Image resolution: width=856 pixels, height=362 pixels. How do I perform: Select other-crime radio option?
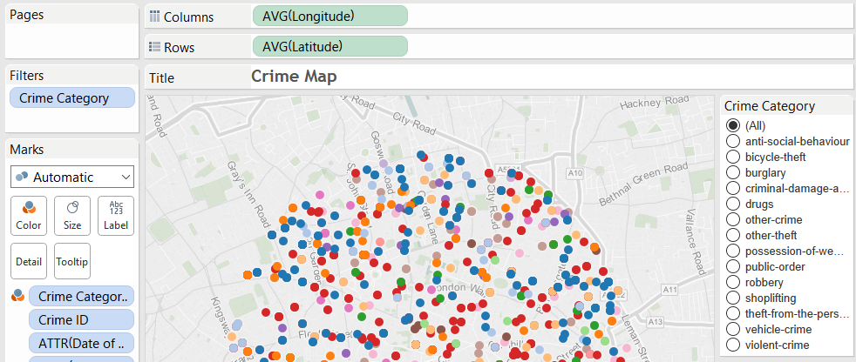[x=732, y=219]
